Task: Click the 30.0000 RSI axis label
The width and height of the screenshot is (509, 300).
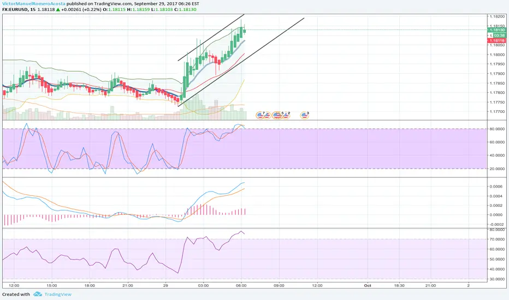Action: tap(497, 279)
